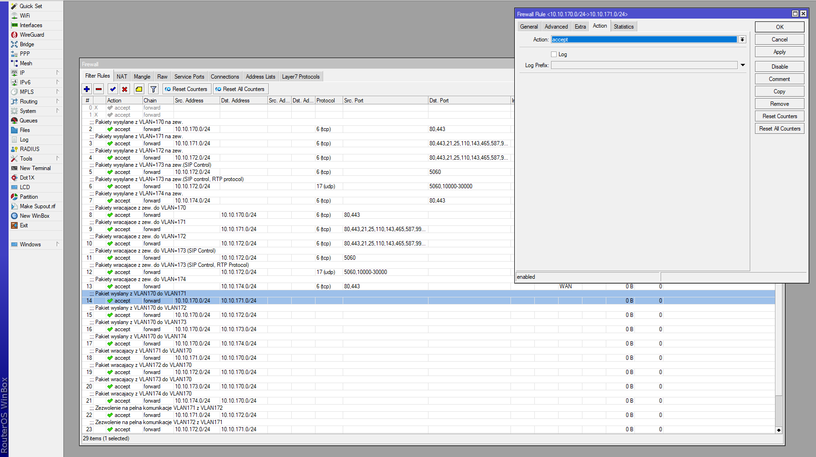This screenshot has height=457, width=816.
Task: Click OK in Firewall Rule dialog
Action: point(780,27)
